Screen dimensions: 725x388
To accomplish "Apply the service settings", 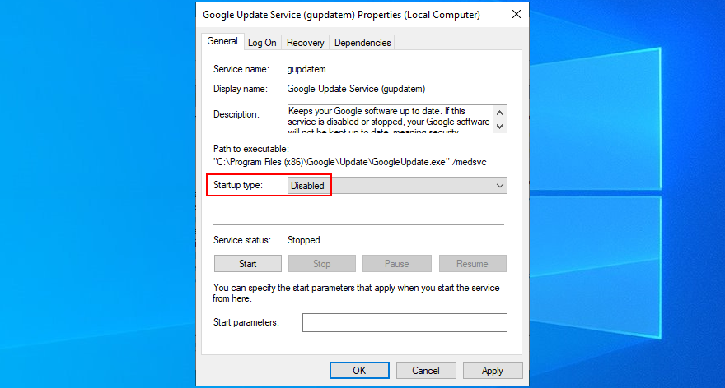I will (x=493, y=371).
